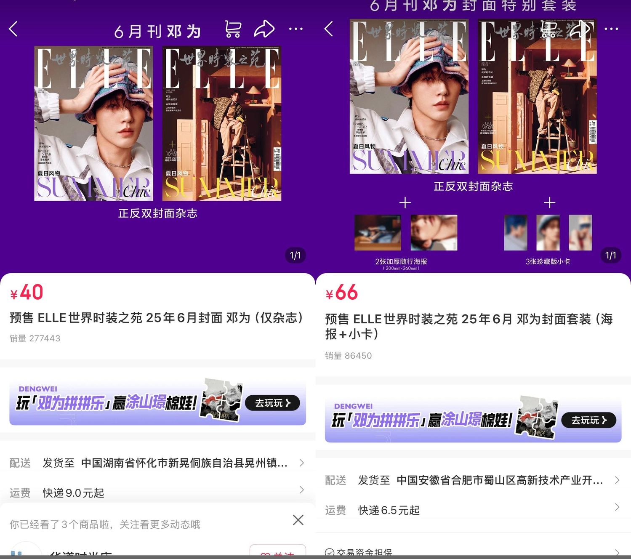Tap the title of the ¥66 封面套装 product
Image resolution: width=631 pixels, height=559 pixels.
[469, 326]
